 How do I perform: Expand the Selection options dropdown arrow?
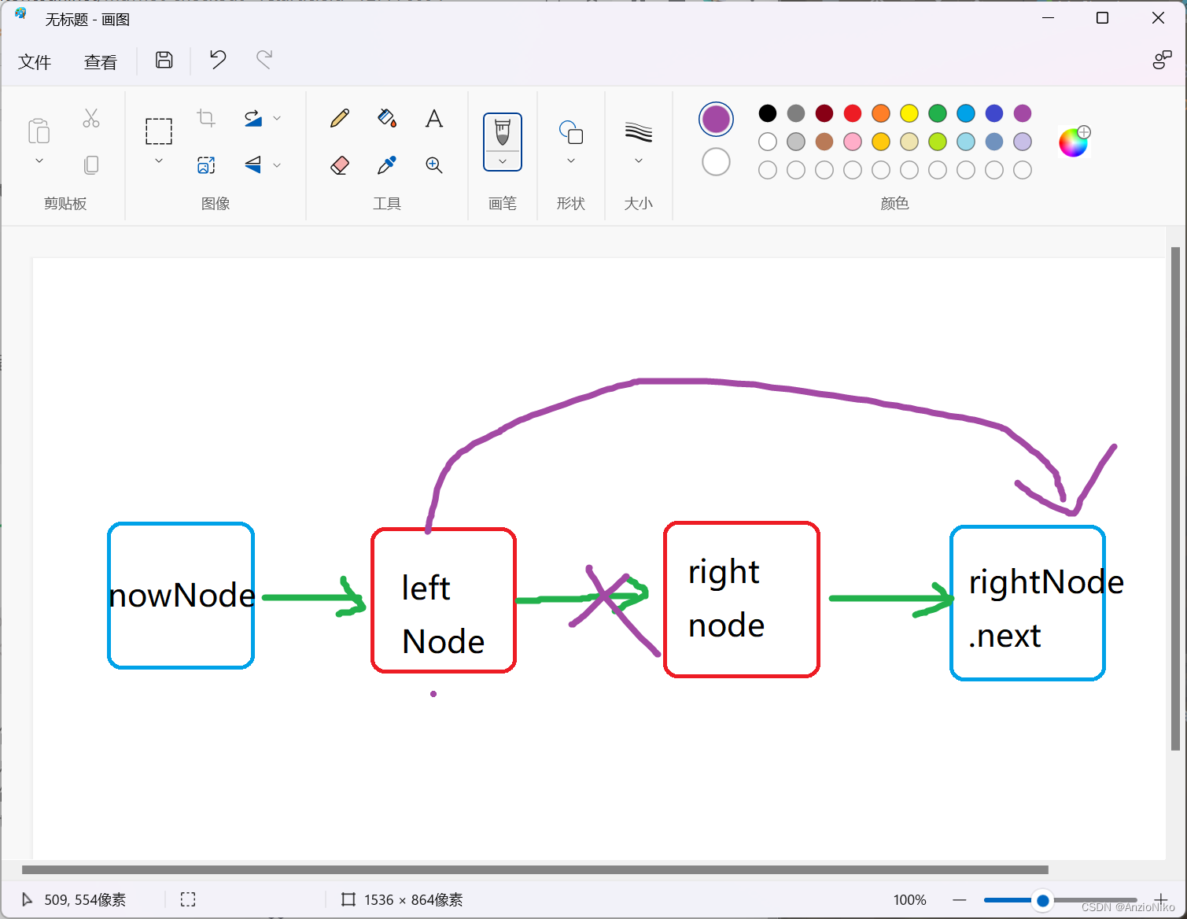[159, 161]
